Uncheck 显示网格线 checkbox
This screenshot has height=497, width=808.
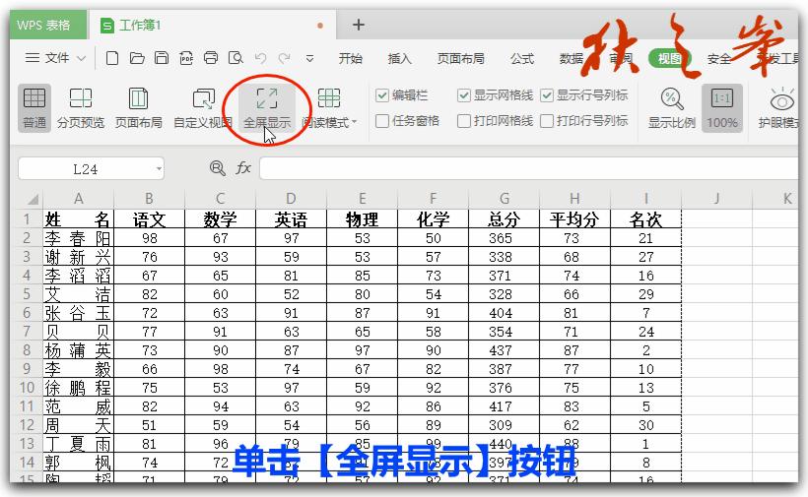pyautogui.click(x=464, y=95)
